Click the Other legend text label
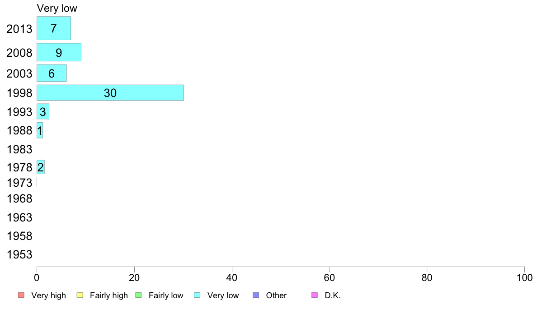The height and width of the screenshot is (332, 537). pyautogui.click(x=276, y=295)
